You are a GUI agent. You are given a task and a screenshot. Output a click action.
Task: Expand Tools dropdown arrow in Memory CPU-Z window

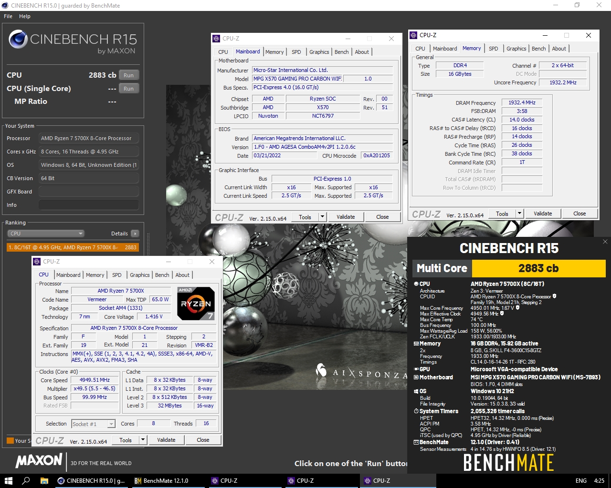(x=519, y=213)
